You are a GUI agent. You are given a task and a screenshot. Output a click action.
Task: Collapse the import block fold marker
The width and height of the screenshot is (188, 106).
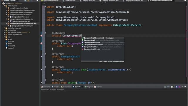click(x=46, y=7)
